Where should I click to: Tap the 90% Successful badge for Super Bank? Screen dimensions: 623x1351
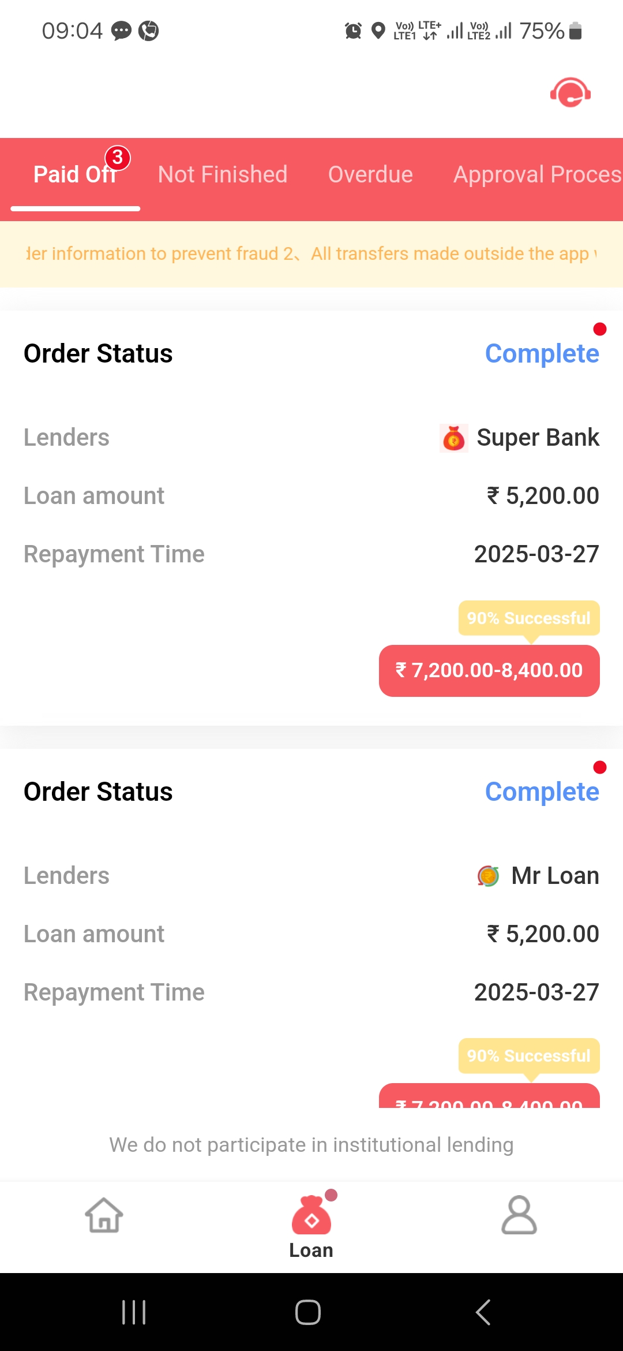coord(529,618)
